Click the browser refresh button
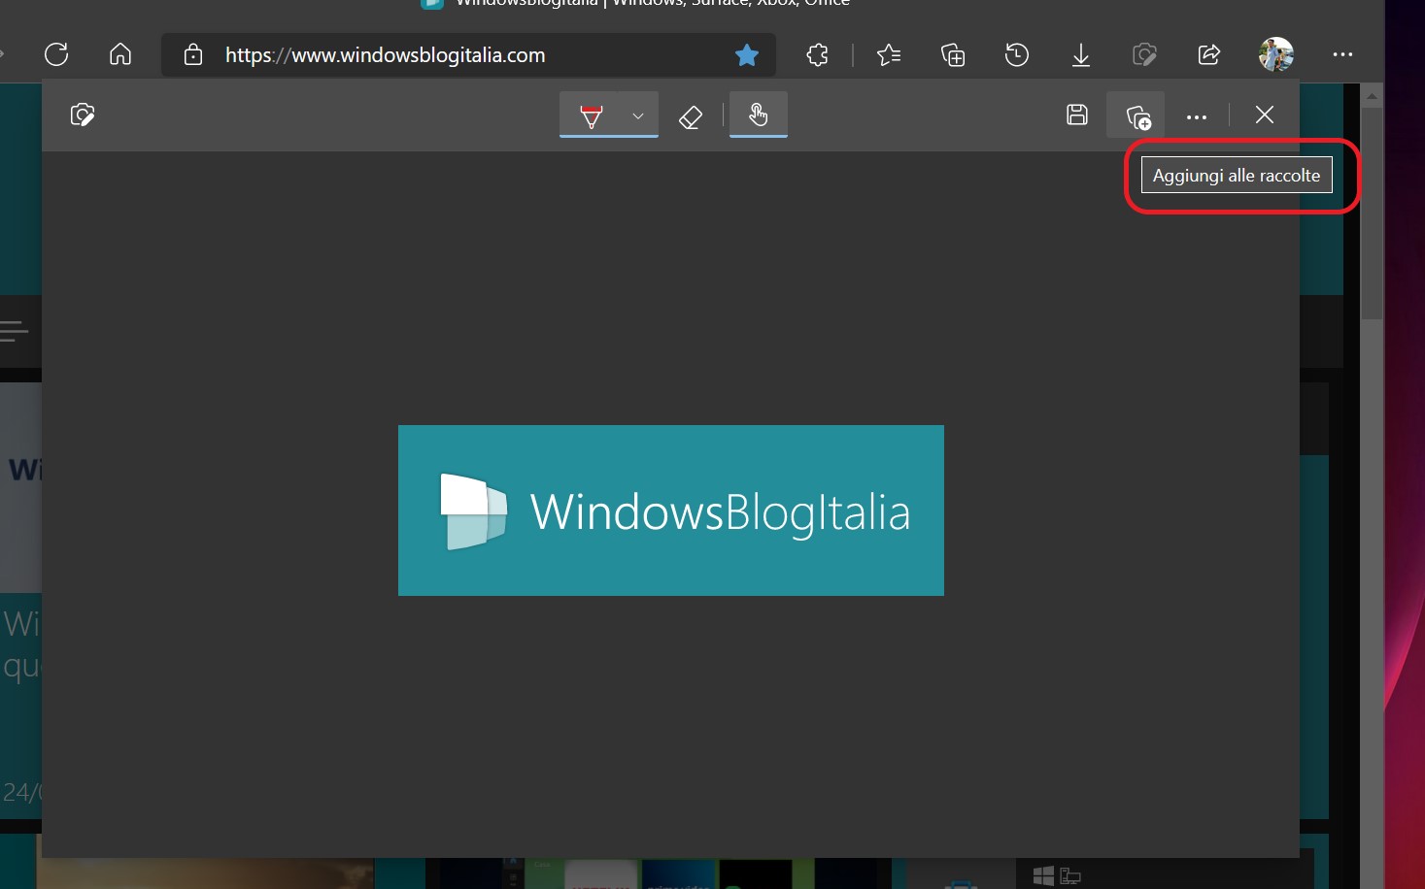 (x=56, y=54)
